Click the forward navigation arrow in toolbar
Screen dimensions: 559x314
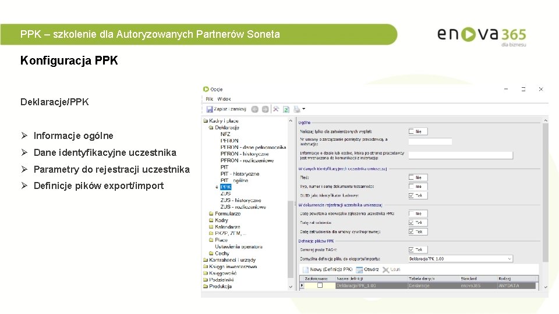click(266, 109)
